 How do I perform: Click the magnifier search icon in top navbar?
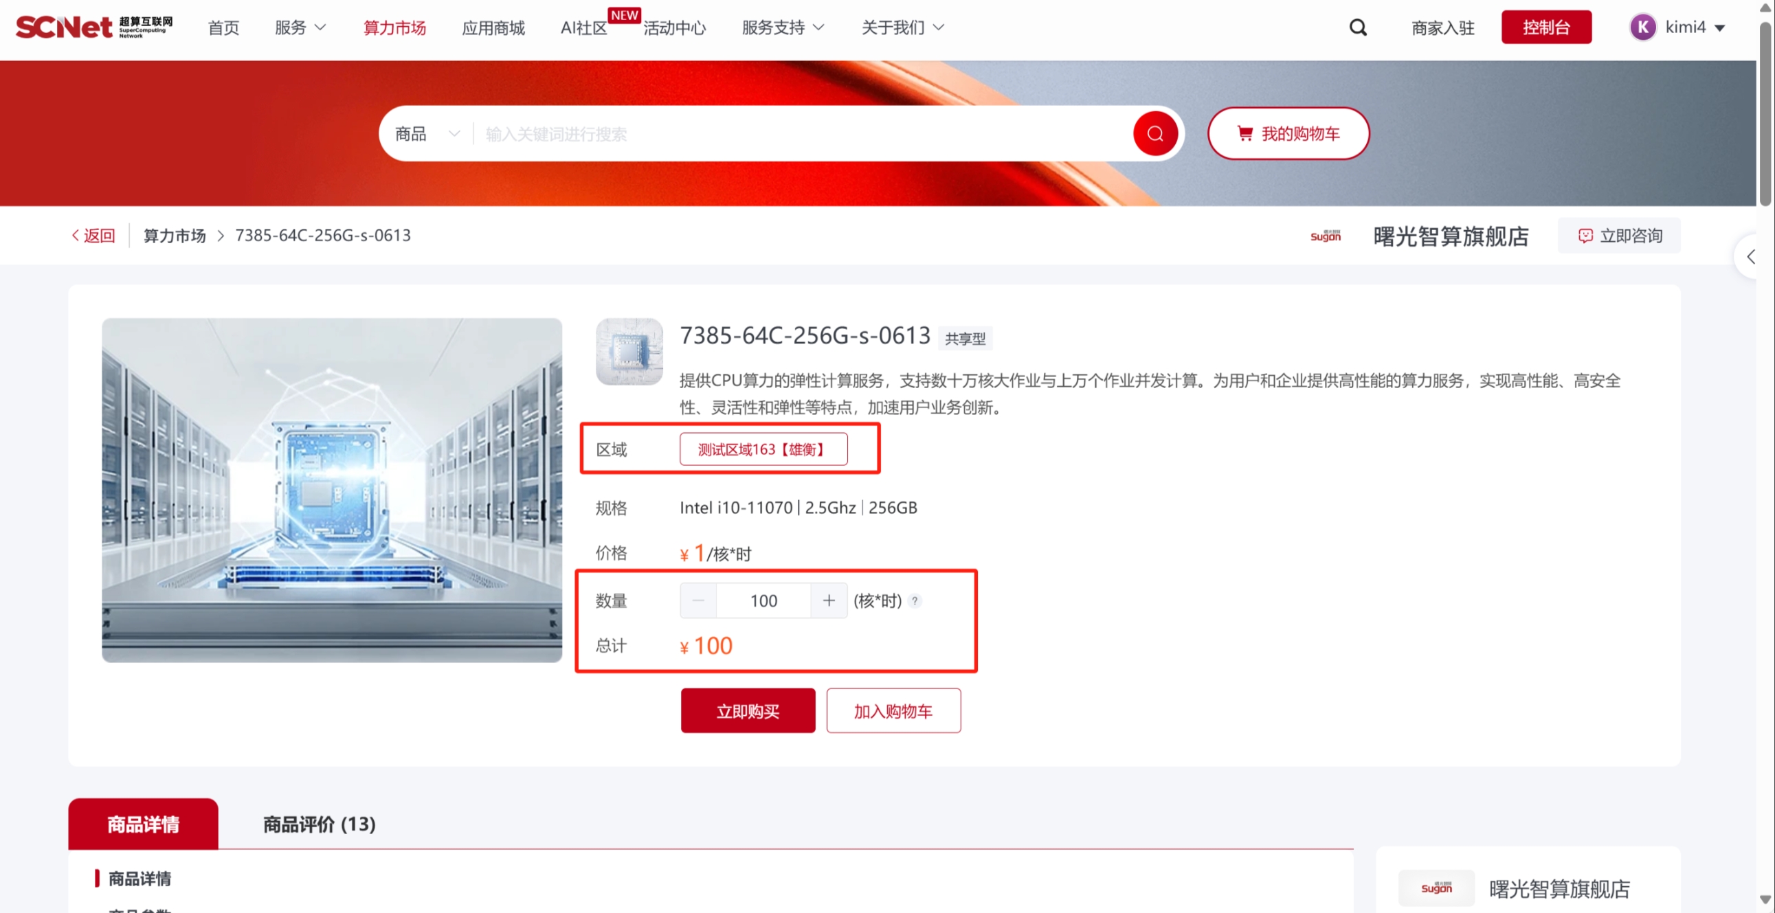click(1357, 27)
